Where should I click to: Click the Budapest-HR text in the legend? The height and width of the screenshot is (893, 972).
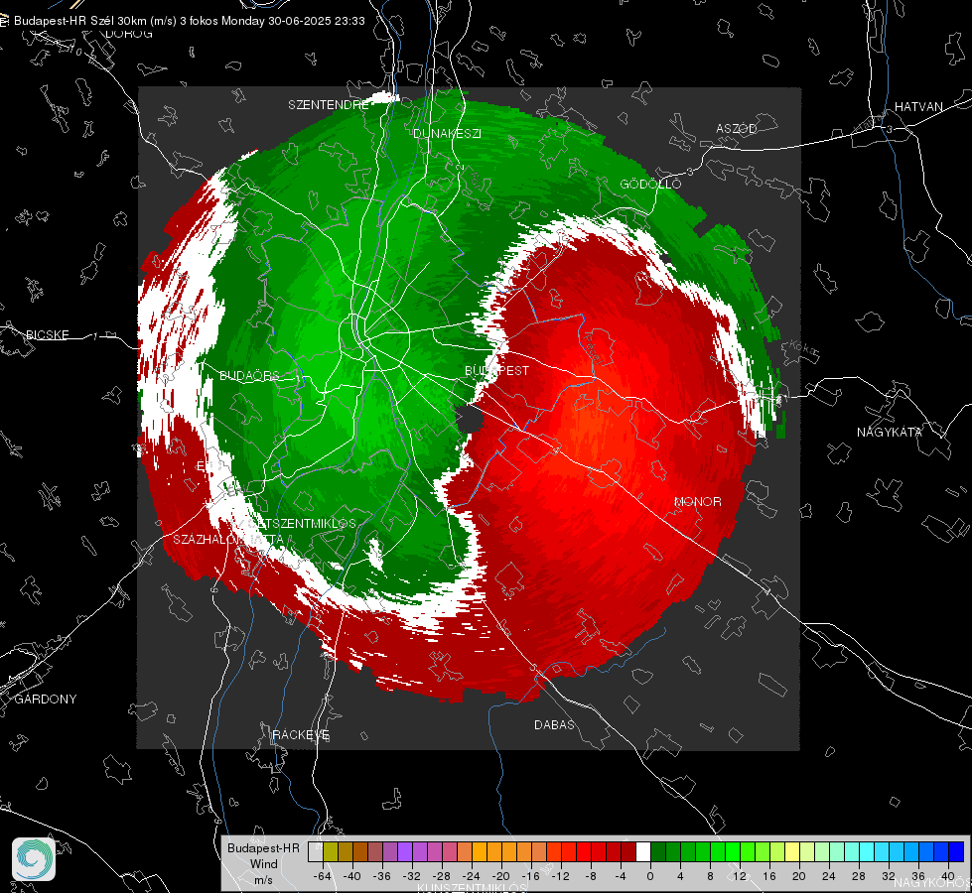tap(263, 847)
